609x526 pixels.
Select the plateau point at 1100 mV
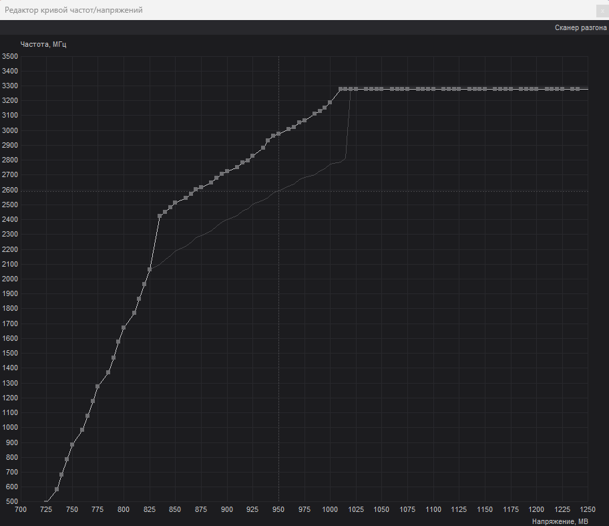pos(433,88)
